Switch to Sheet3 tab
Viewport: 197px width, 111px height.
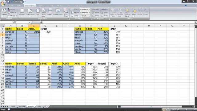(x=39, y=107)
